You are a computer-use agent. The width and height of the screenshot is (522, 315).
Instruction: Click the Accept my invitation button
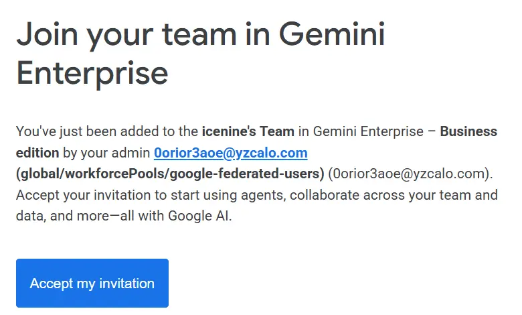pos(92,283)
